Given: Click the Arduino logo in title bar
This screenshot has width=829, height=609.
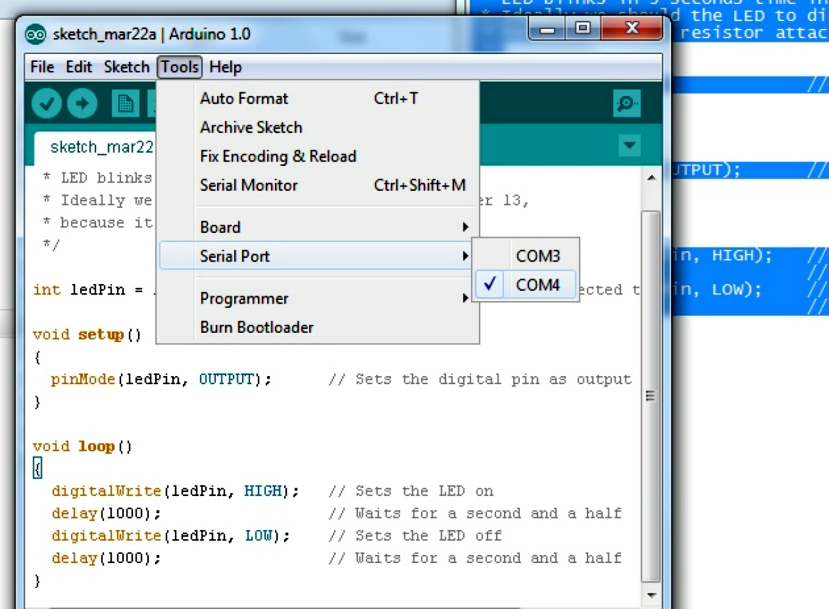Looking at the screenshot, I should pyautogui.click(x=35, y=35).
